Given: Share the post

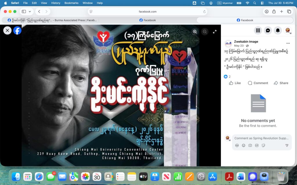Looking at the screenshot, I should (281, 83).
